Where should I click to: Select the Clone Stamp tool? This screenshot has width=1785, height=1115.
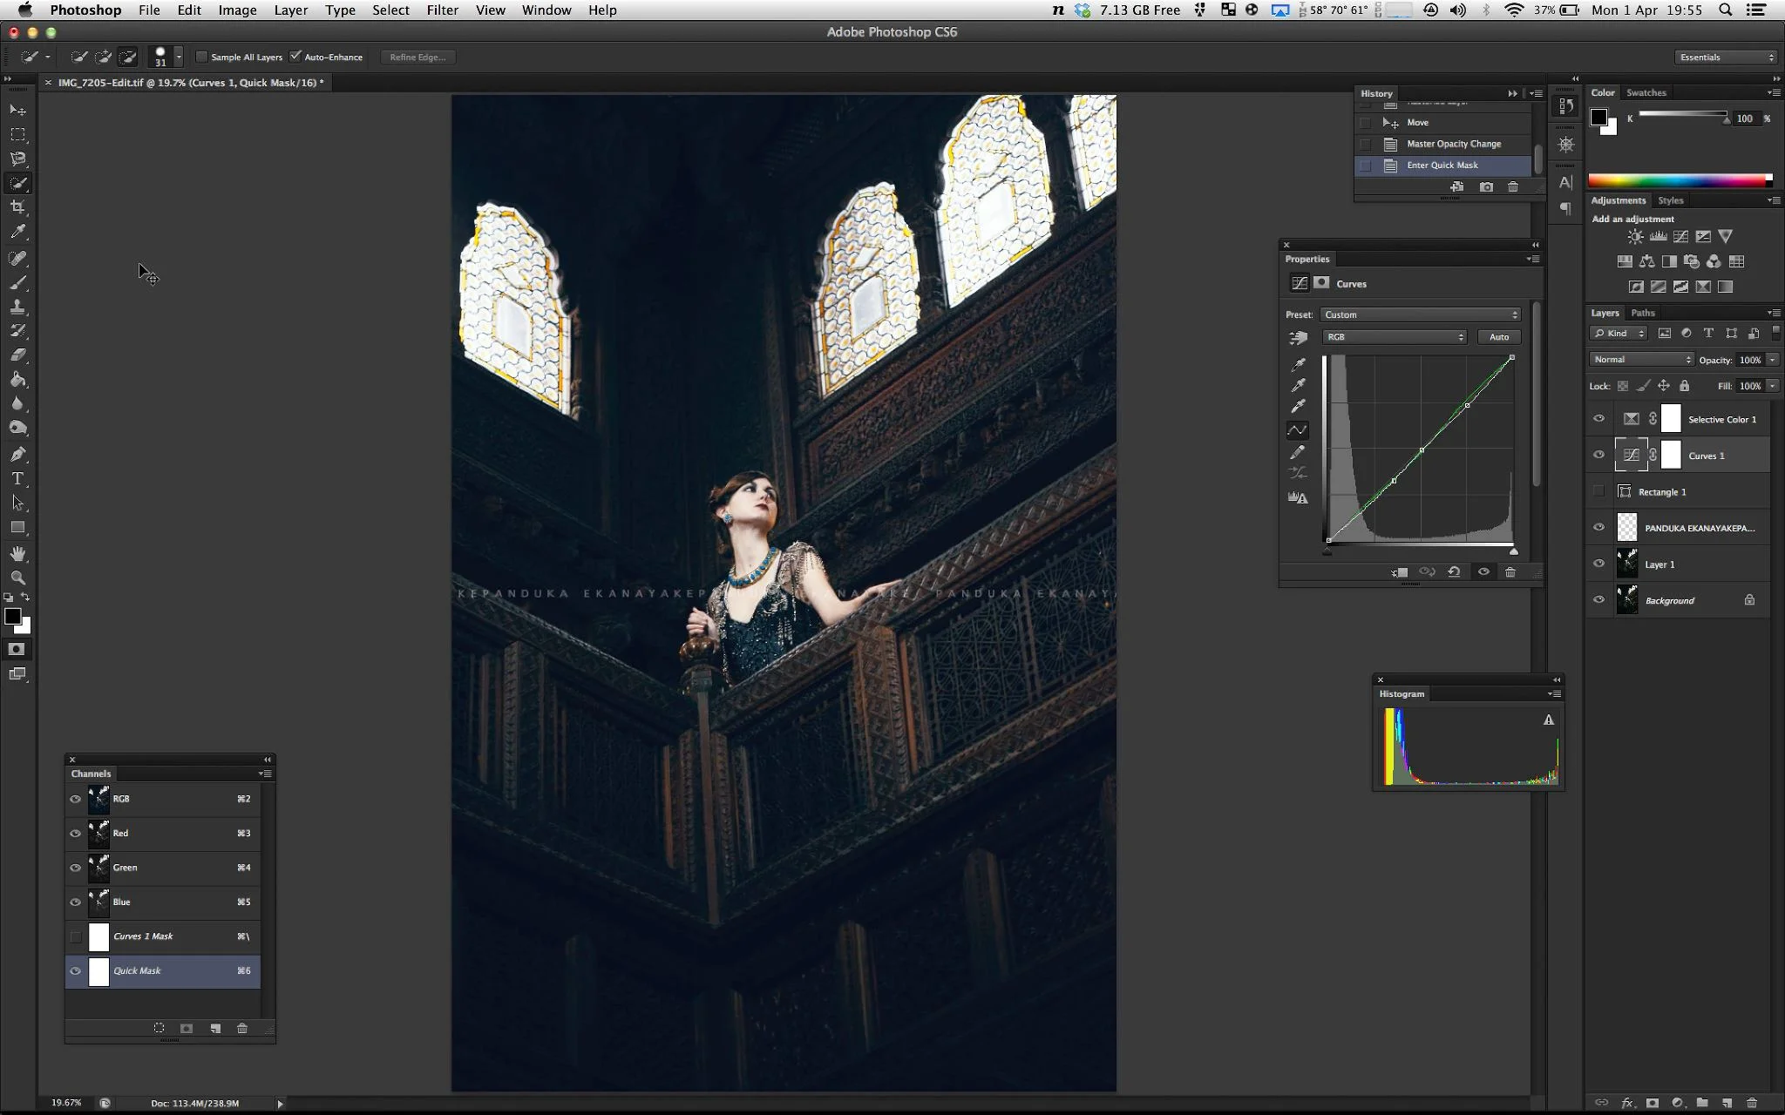pyautogui.click(x=17, y=307)
